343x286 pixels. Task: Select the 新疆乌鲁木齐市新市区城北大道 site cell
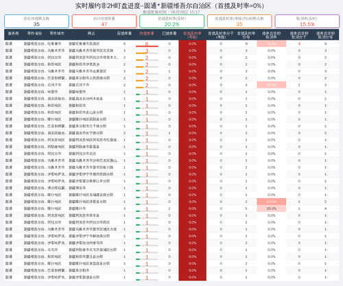click(93, 229)
